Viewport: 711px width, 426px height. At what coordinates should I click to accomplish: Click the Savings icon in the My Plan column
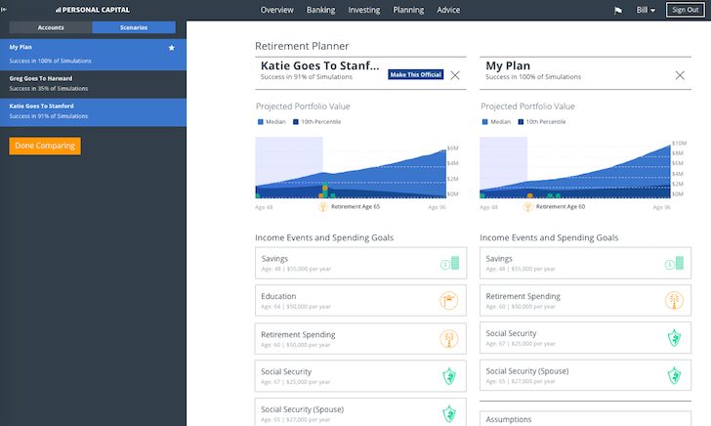point(674,263)
